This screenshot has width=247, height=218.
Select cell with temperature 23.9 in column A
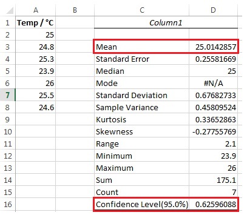[x=36, y=71]
